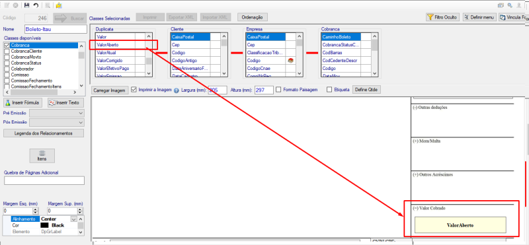Screen dimensions: 529x245
Task: Click the Carregar Imagem button
Action: pos(110,90)
